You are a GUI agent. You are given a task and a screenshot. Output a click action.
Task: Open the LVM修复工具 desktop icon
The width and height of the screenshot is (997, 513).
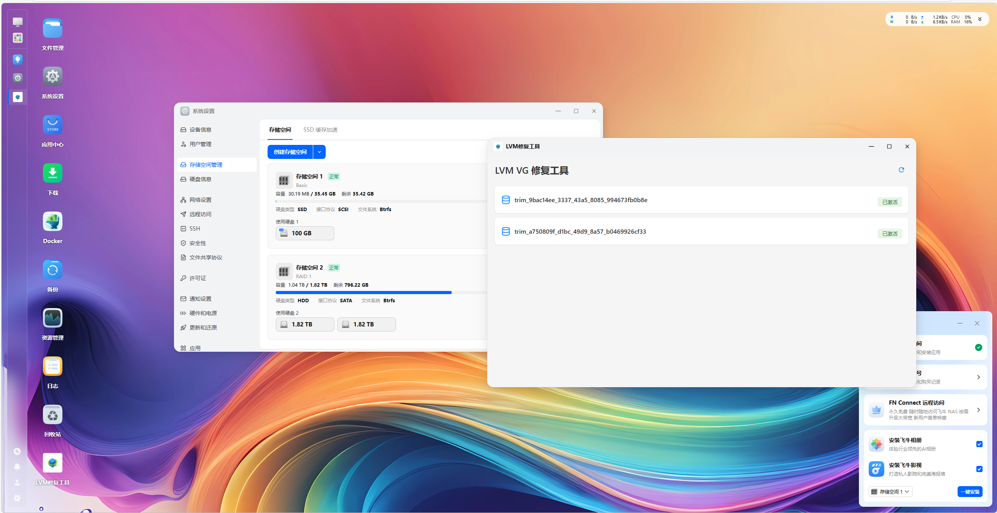pyautogui.click(x=52, y=463)
